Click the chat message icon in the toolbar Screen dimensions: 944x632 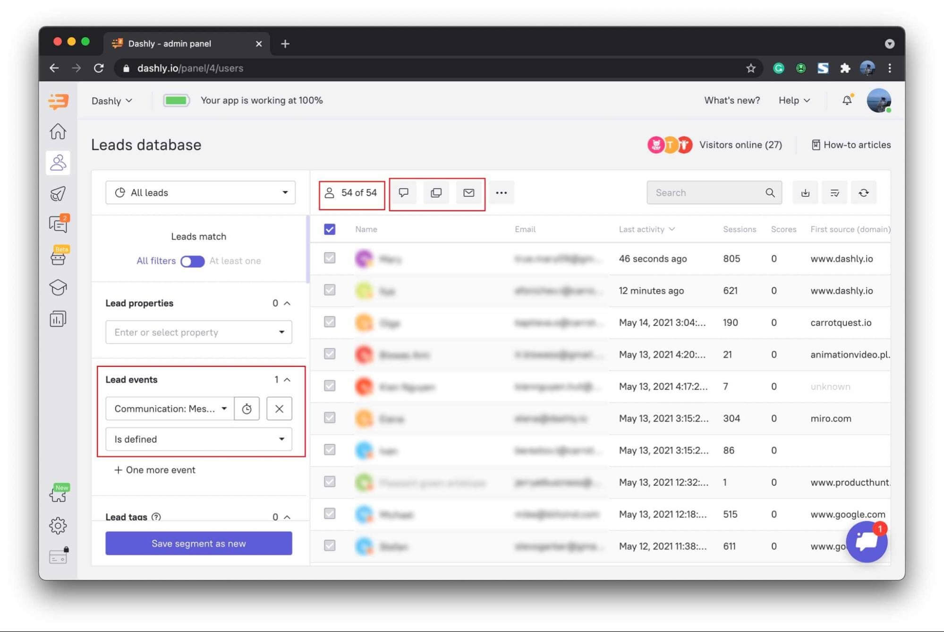(x=403, y=192)
